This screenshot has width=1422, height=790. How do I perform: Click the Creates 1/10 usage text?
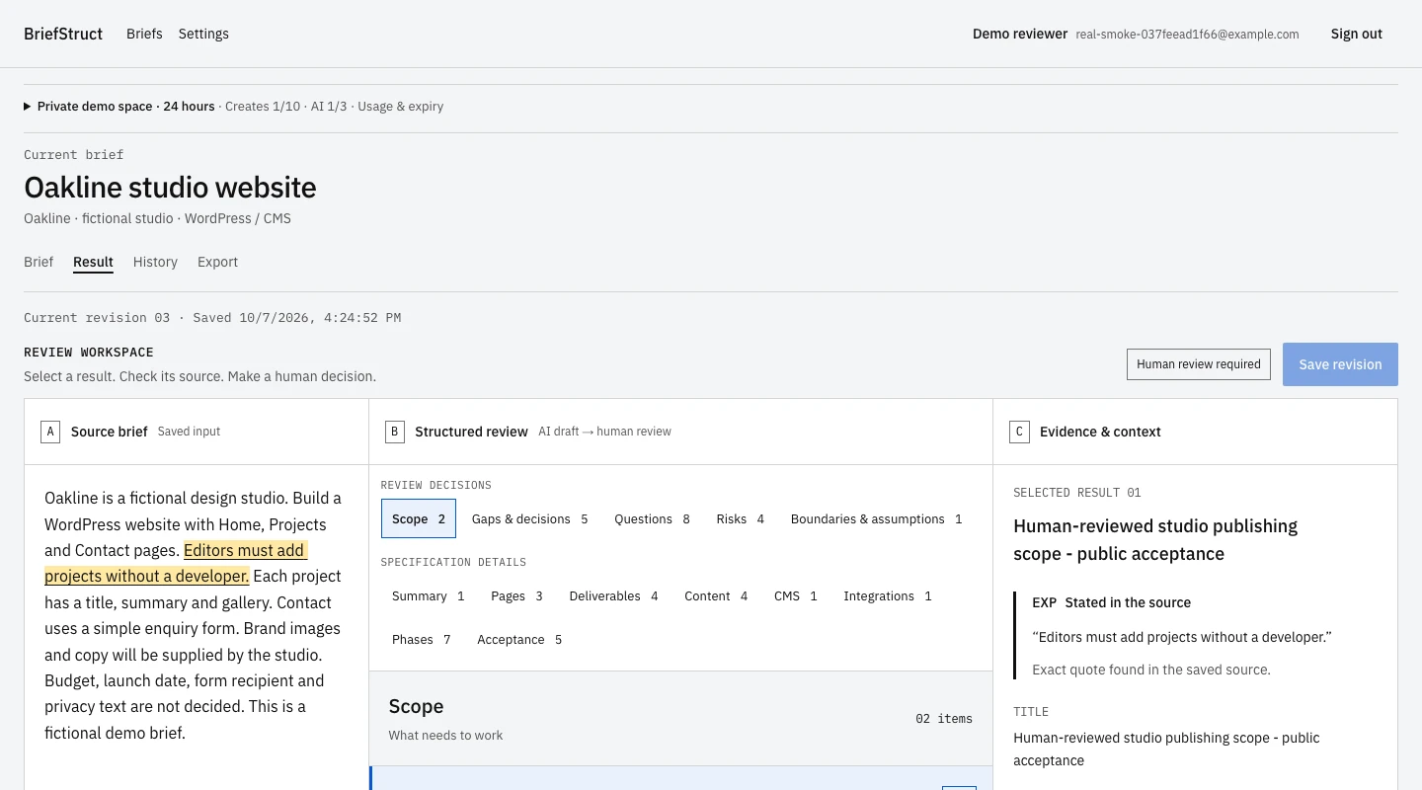(263, 107)
